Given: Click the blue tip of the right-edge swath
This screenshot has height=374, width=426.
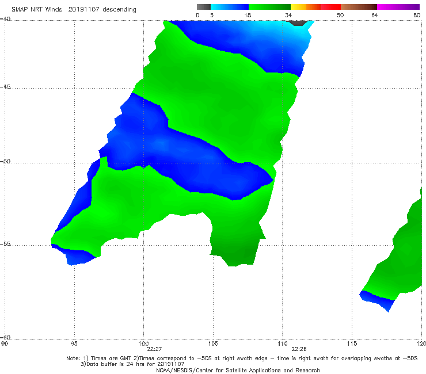Looking at the screenshot, I should (x=377, y=300).
